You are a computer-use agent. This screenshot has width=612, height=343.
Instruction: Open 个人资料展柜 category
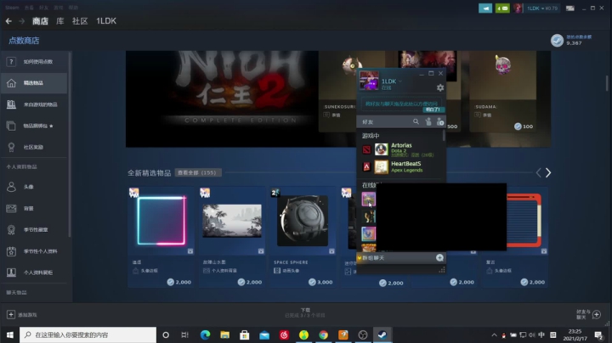34,273
